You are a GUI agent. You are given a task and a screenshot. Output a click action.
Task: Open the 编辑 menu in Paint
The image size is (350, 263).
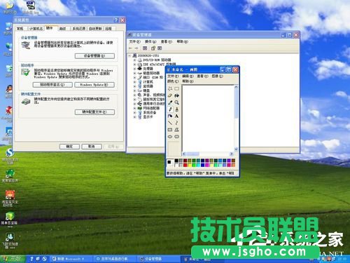coord(188,76)
